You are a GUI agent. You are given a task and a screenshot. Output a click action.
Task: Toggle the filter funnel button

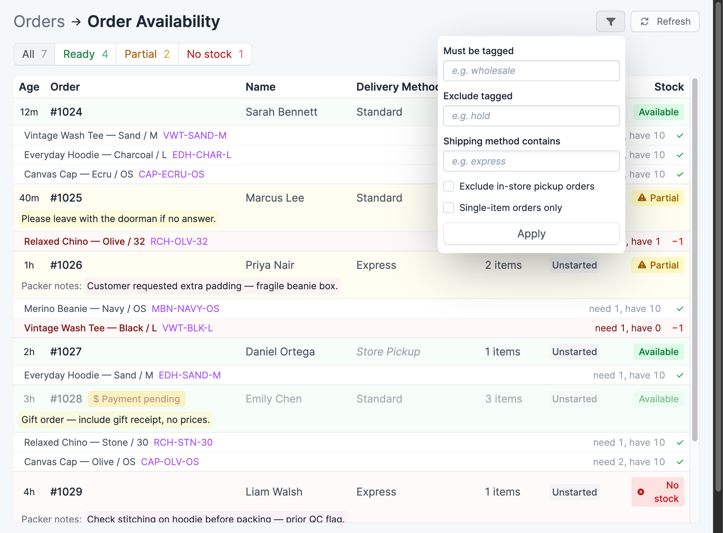[610, 22]
